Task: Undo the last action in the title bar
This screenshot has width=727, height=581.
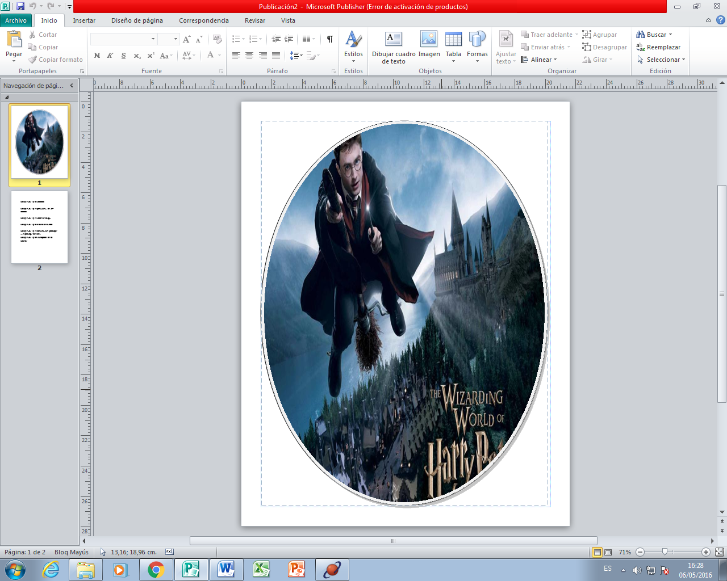Action: click(x=33, y=6)
